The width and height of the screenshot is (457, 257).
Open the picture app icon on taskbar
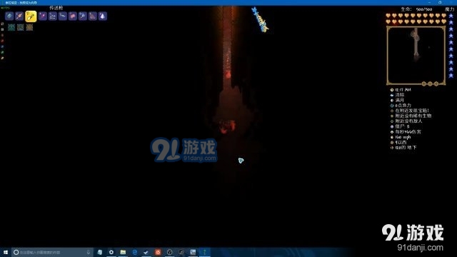click(193, 252)
